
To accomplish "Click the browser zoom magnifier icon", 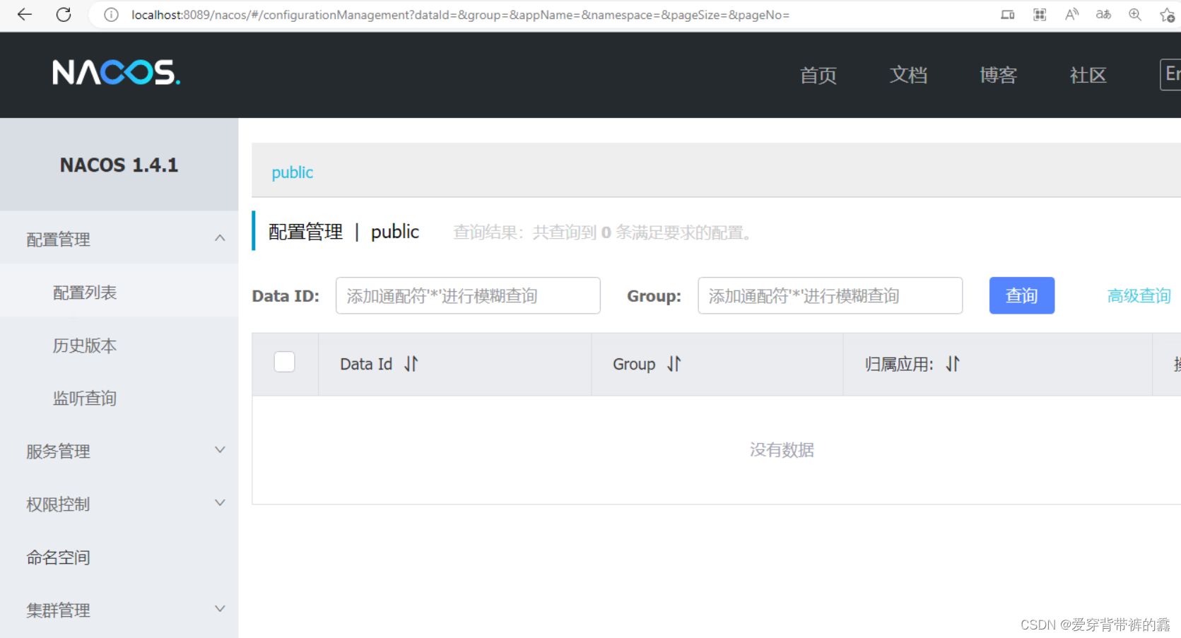I will click(1135, 15).
